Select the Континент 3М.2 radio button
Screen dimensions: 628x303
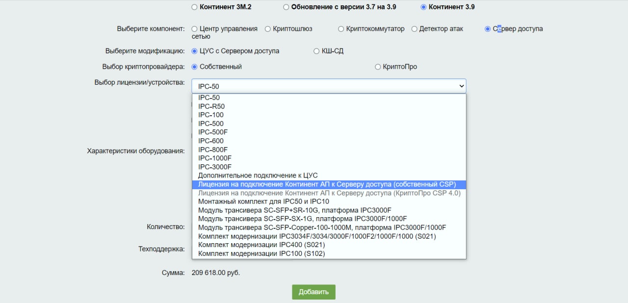[194, 7]
